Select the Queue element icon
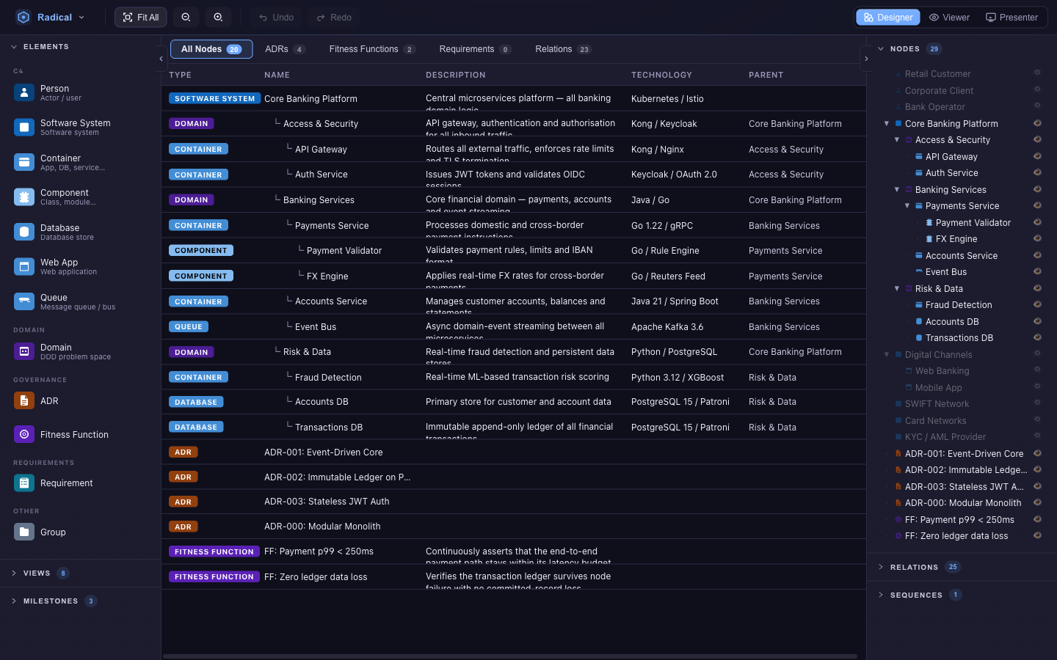The image size is (1057, 660). (x=24, y=301)
